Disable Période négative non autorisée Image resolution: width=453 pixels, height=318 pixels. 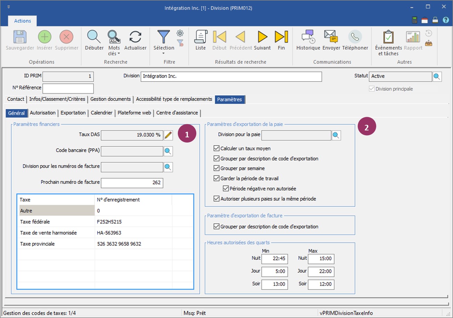(226, 189)
